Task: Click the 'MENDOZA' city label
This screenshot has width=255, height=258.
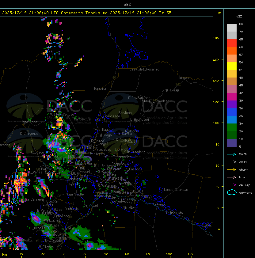Action: (x=74, y=156)
